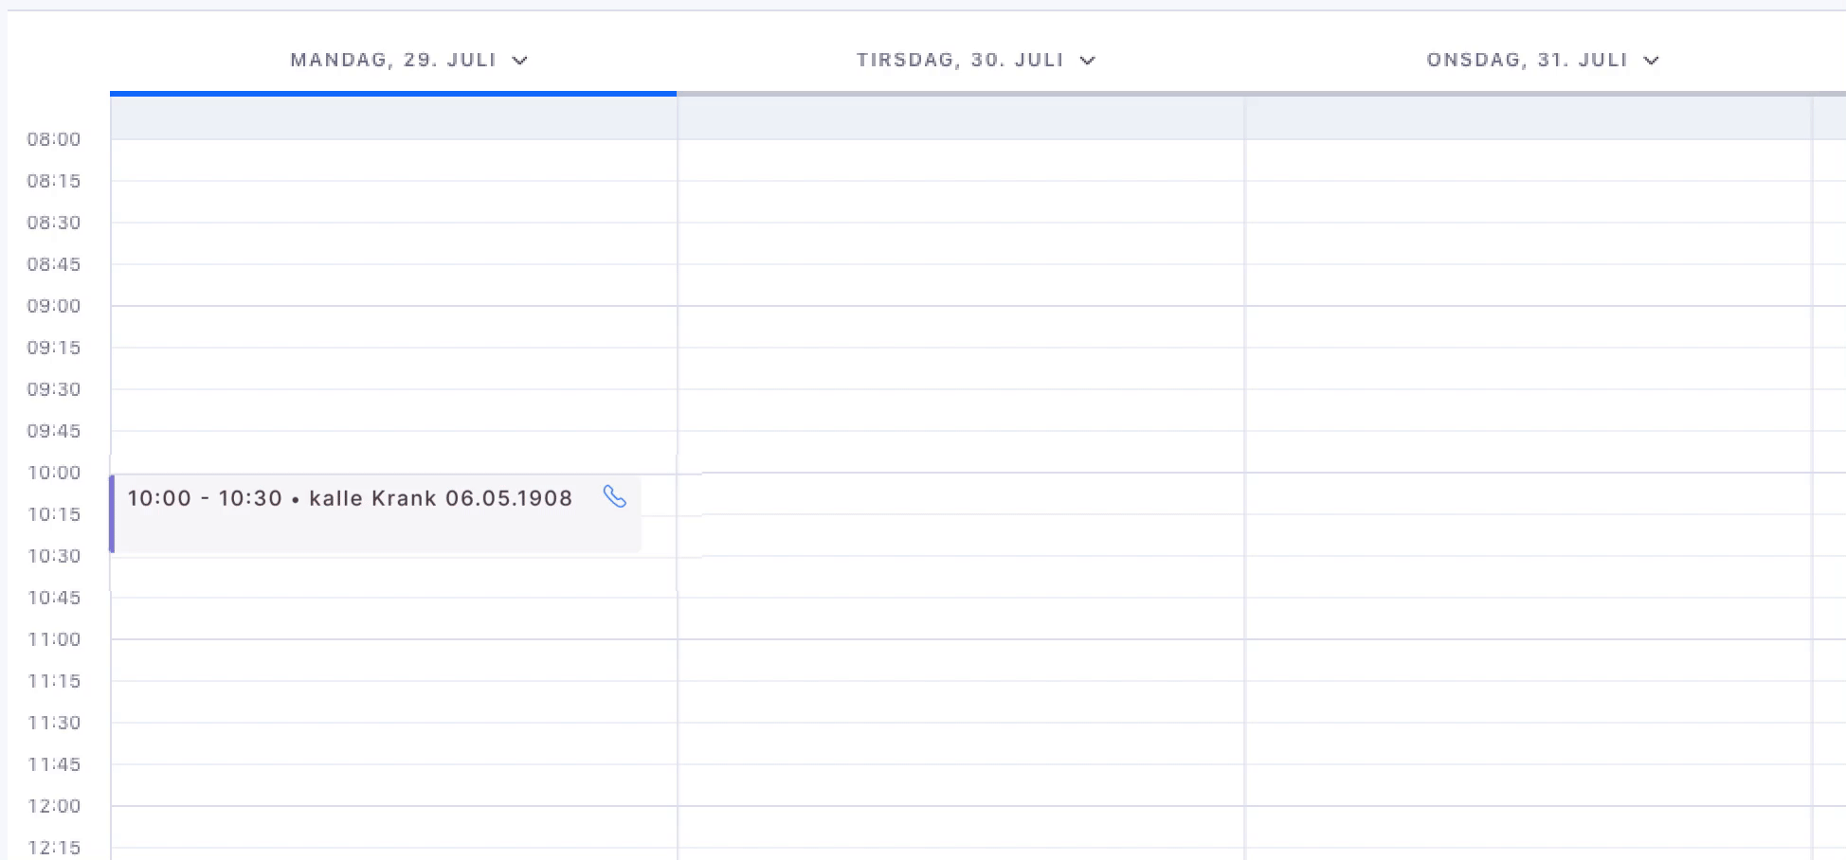Choose the 11:30 slot on Tuesday
Screen dimensions: 1846x860
pyautogui.click(x=960, y=744)
